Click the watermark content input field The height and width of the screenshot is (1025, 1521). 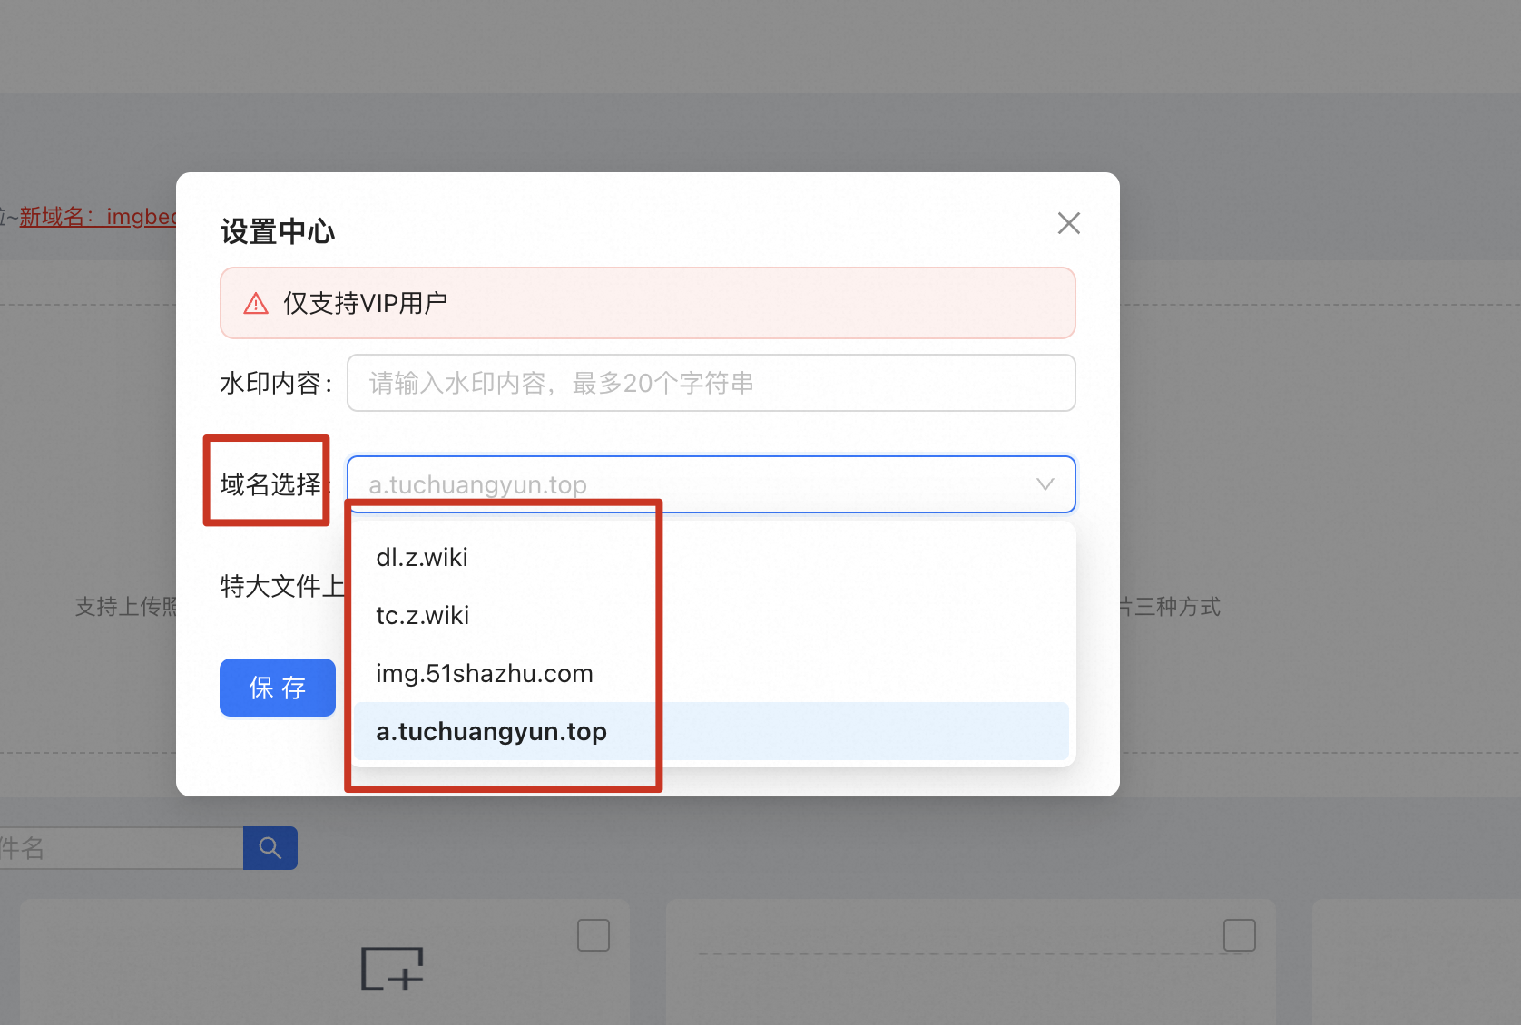[711, 383]
